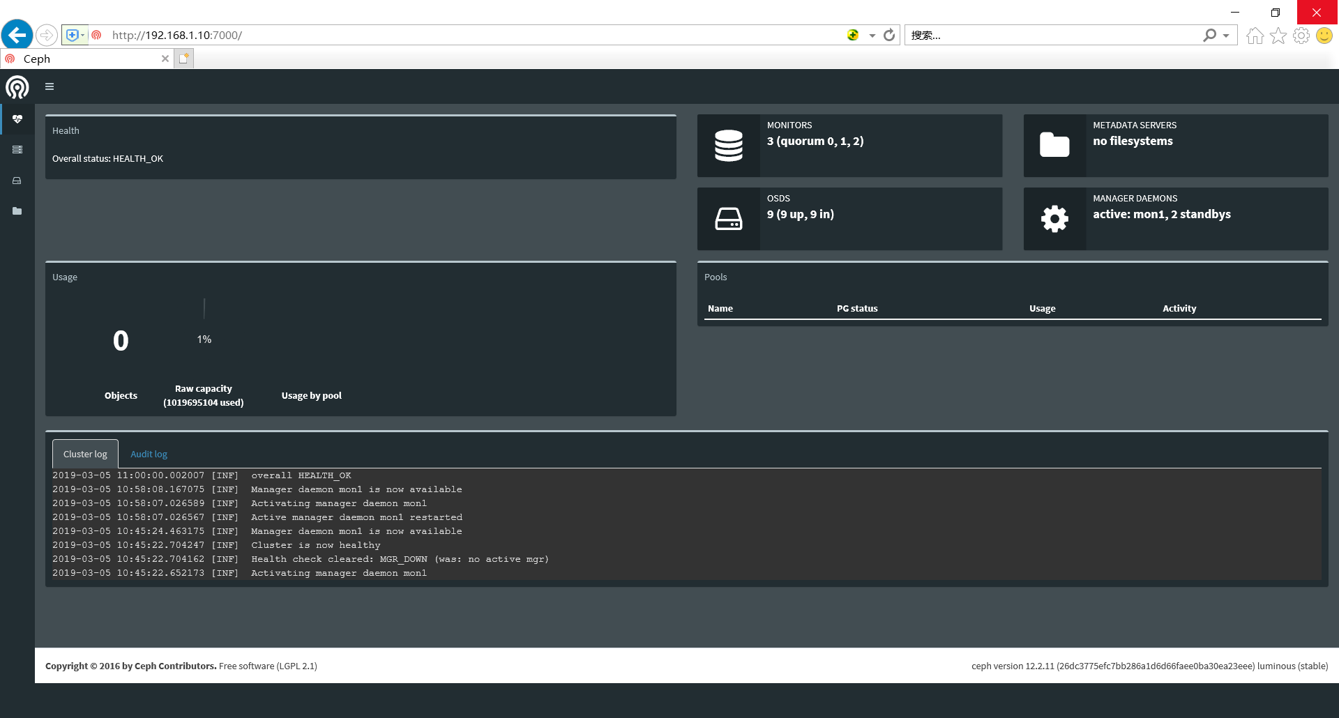
Task: Open the block devices sidebar icon
Action: 17,181
